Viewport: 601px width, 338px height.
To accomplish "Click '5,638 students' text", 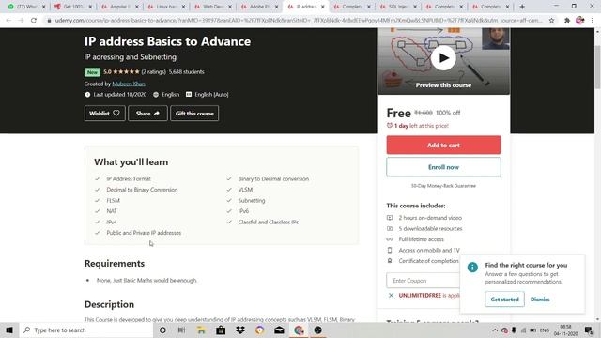I will [x=186, y=72].
